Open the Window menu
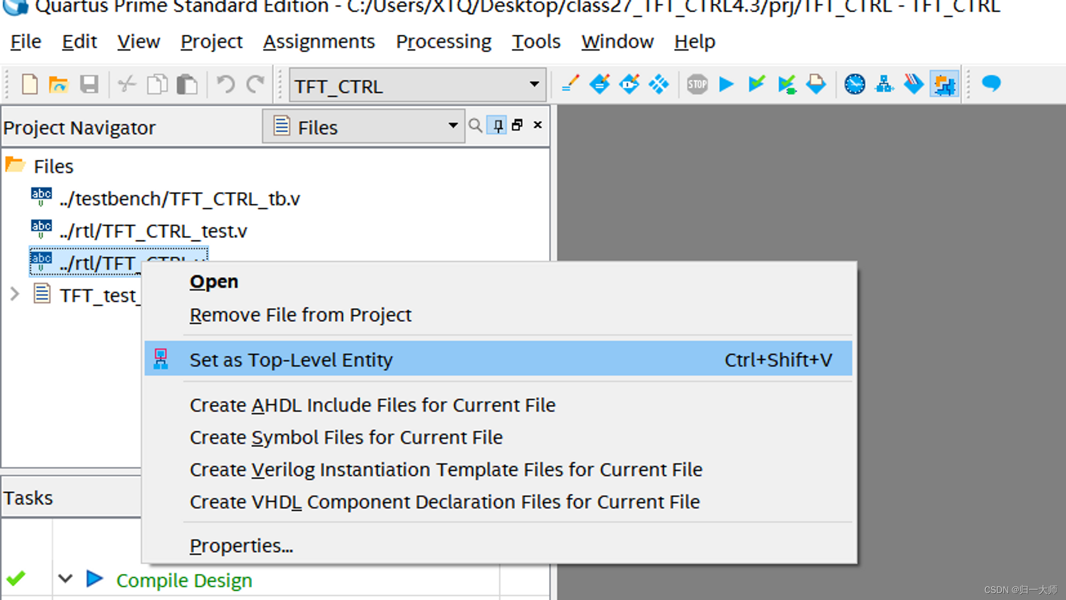 pos(617,42)
